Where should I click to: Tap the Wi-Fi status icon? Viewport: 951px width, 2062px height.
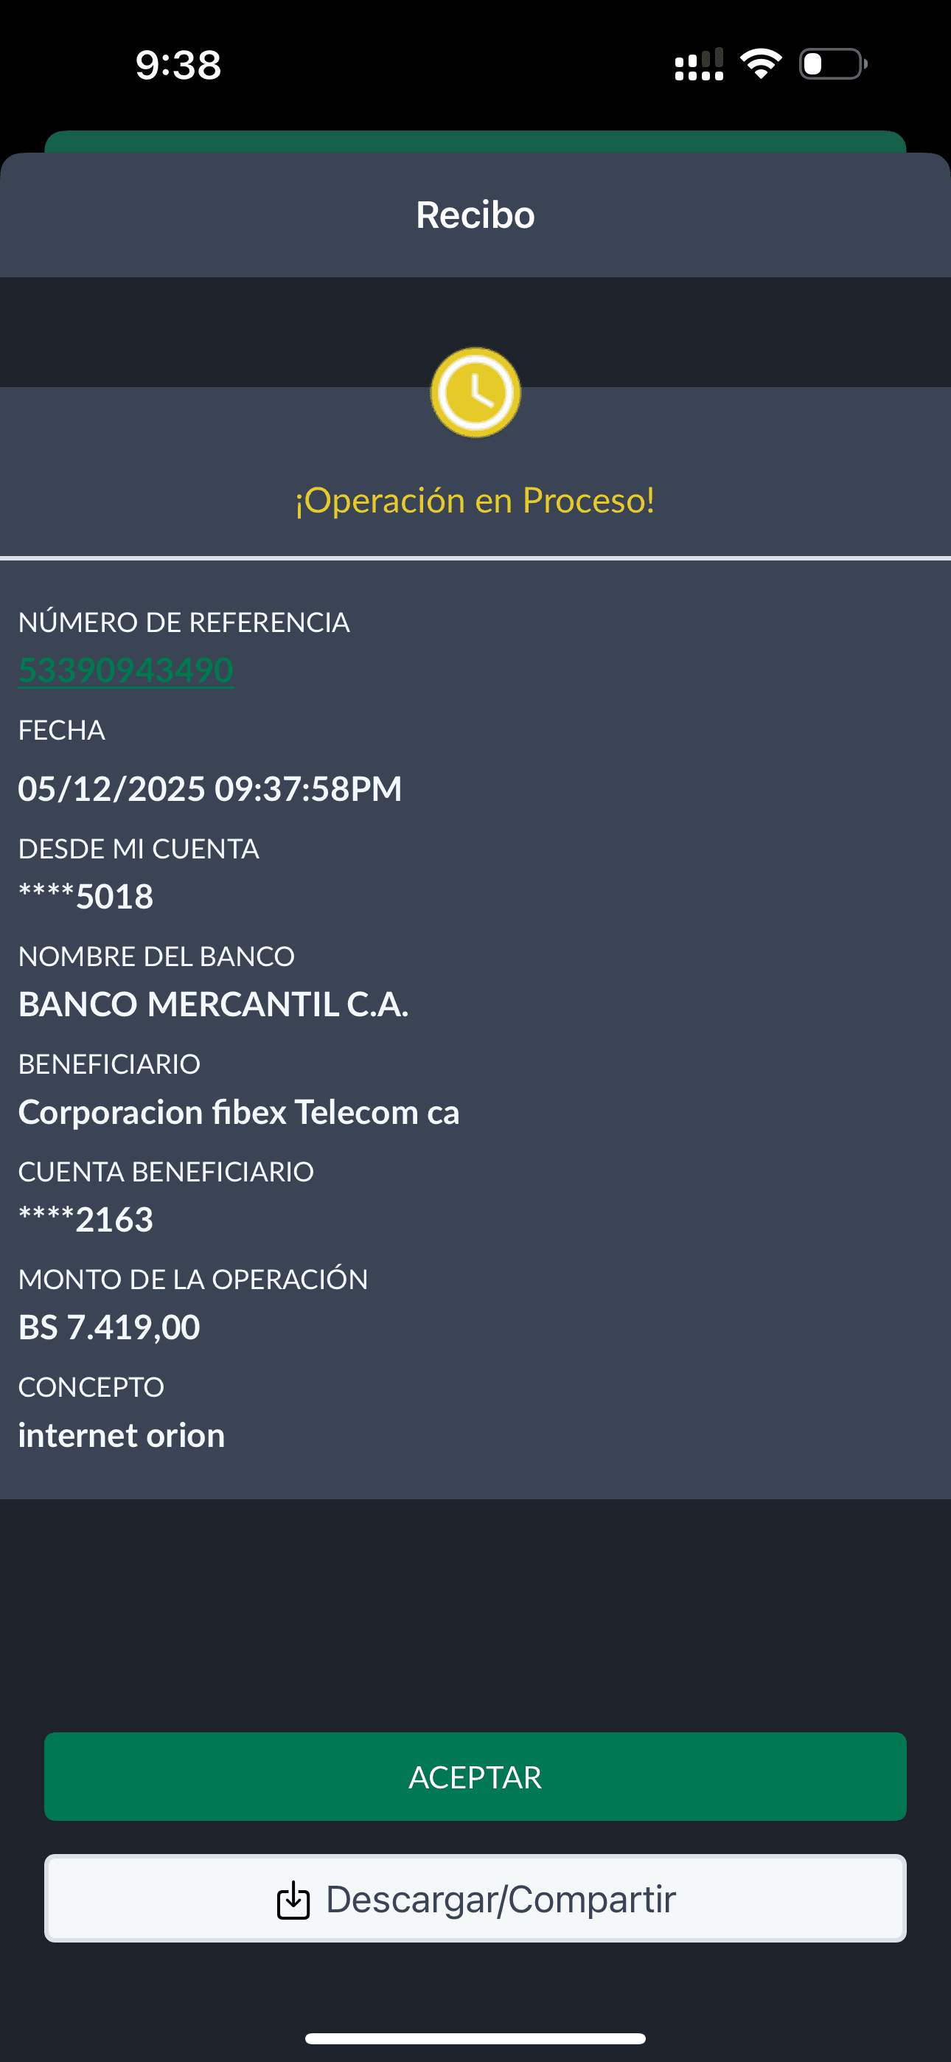pos(761,63)
